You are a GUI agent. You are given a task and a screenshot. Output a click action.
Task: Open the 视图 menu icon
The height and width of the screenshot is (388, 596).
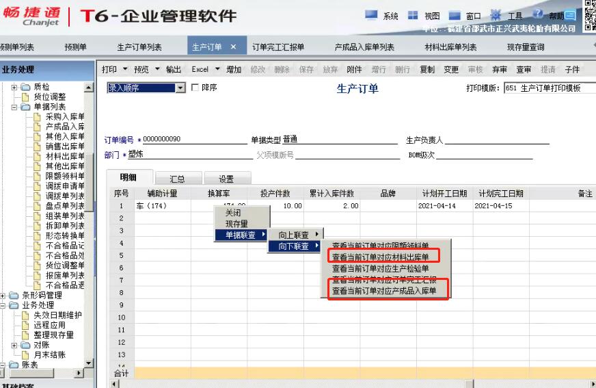tap(413, 15)
